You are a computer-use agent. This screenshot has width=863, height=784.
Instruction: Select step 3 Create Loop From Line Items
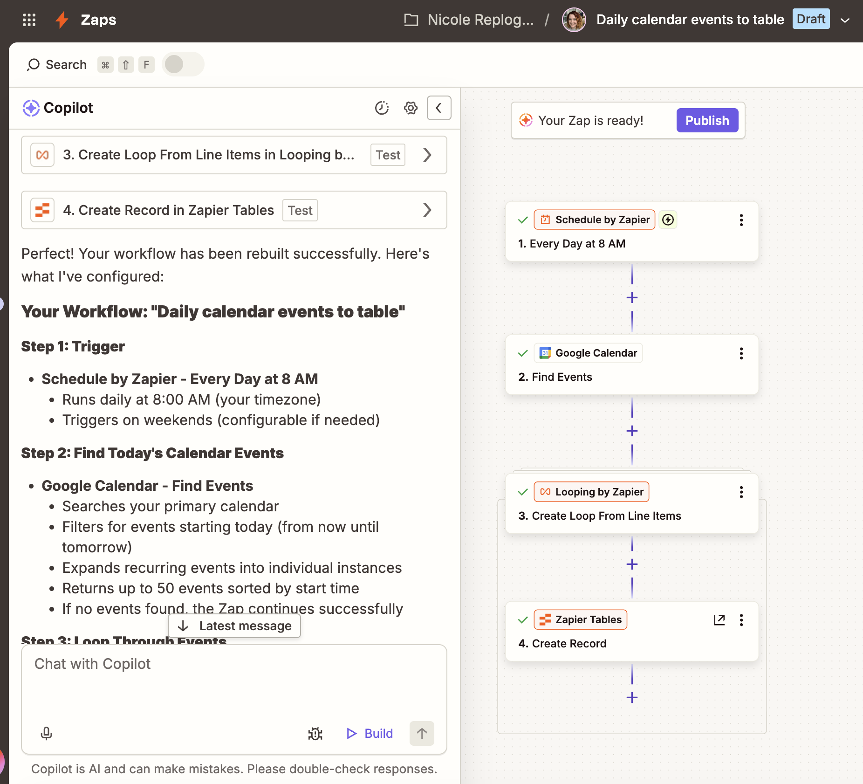pos(600,516)
